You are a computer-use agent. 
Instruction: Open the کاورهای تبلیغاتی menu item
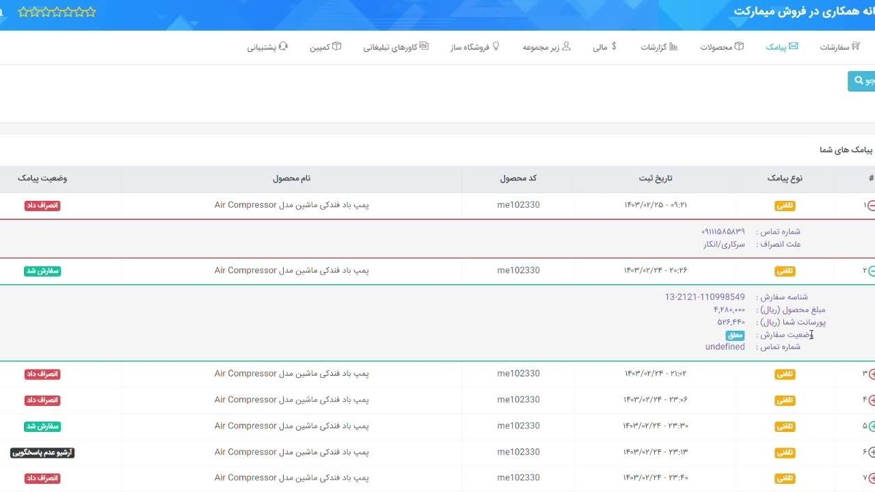[x=396, y=47]
